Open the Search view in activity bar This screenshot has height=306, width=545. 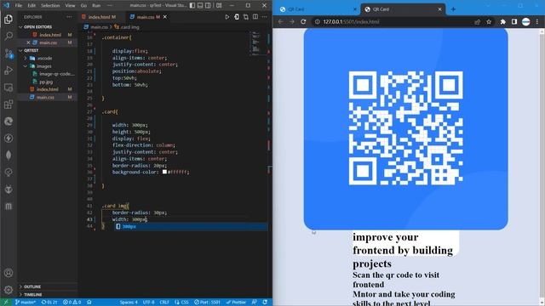[9, 36]
